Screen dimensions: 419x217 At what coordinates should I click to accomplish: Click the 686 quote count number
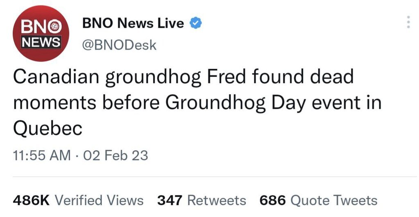pos(273,200)
